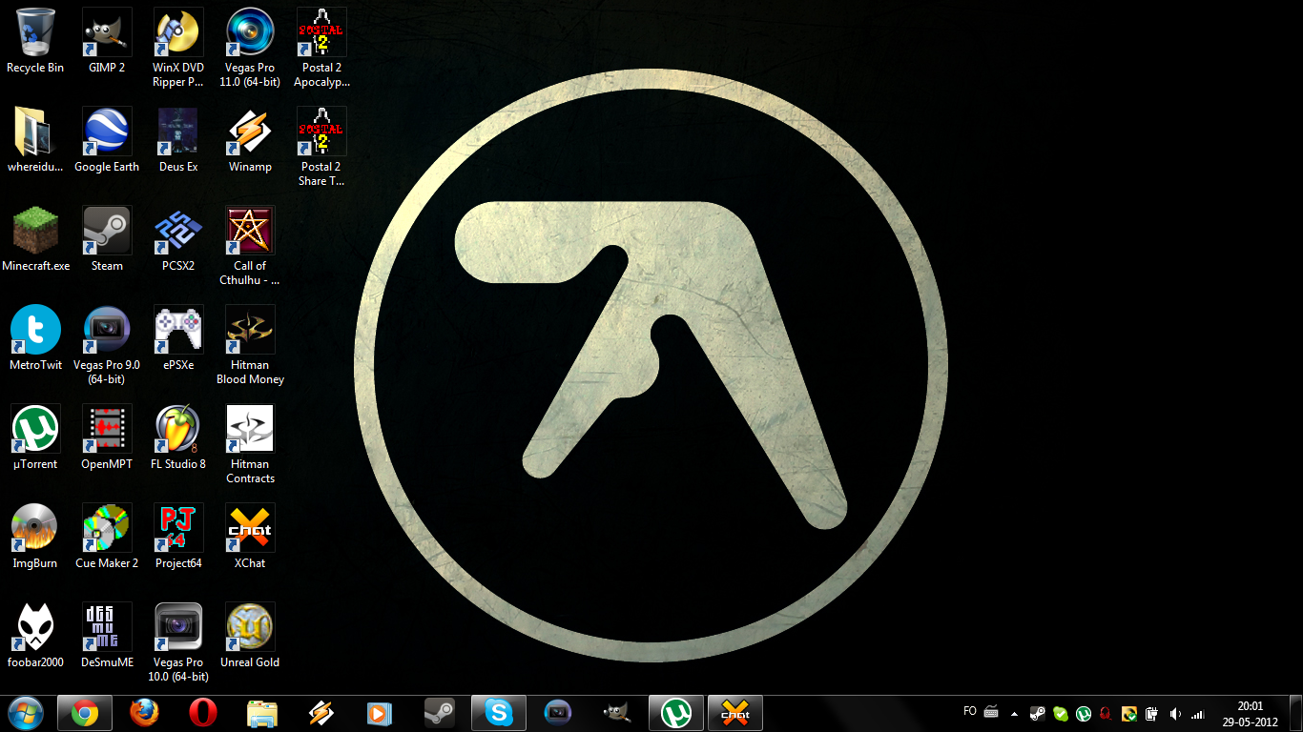Select Postal 2 Share The Pain shortcut

click(321, 148)
